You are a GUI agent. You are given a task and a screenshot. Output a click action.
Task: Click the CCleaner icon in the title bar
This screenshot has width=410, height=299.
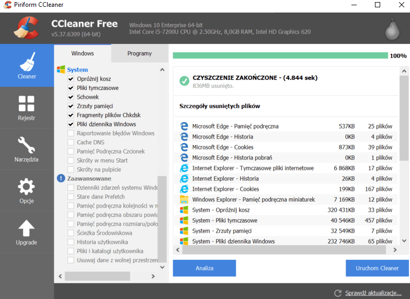pos(7,4)
